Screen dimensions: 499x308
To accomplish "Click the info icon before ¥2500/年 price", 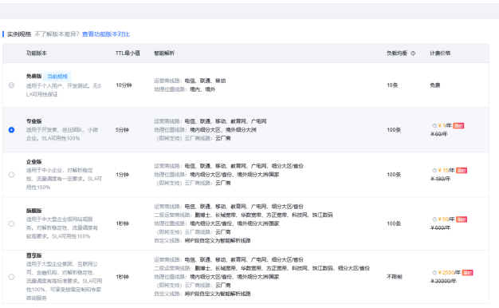I will coord(434,273).
